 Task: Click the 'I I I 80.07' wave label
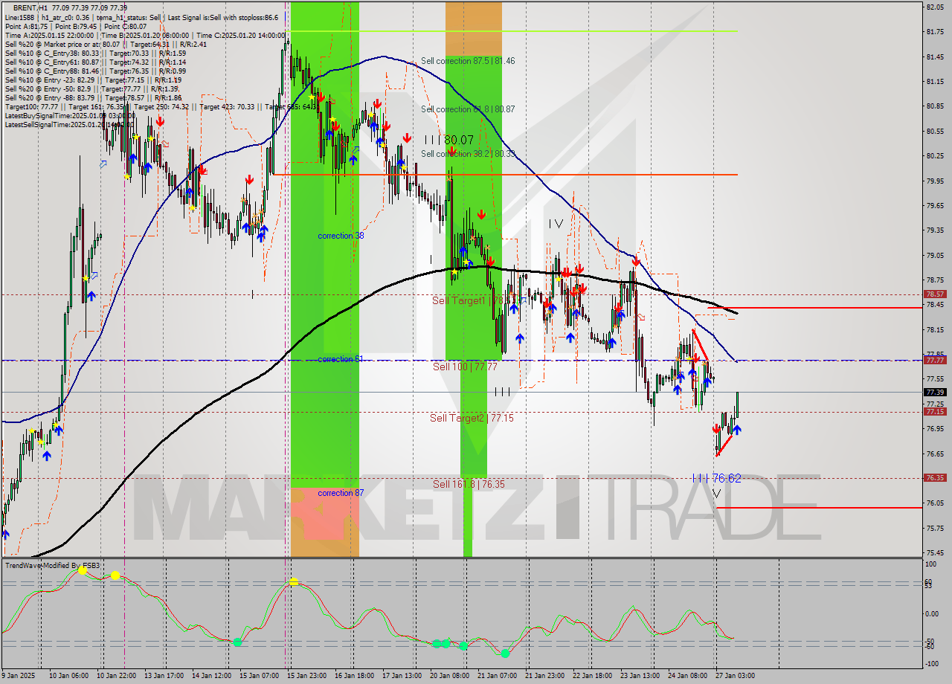click(449, 139)
